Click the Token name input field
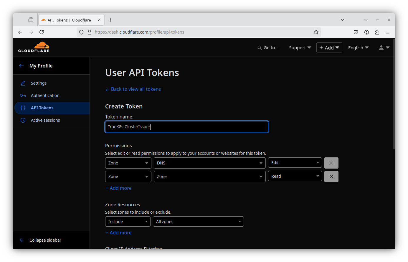 point(186,127)
